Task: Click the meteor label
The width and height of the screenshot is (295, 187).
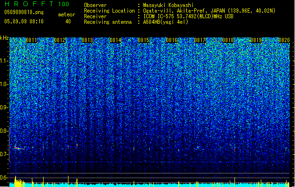Action: point(67,14)
